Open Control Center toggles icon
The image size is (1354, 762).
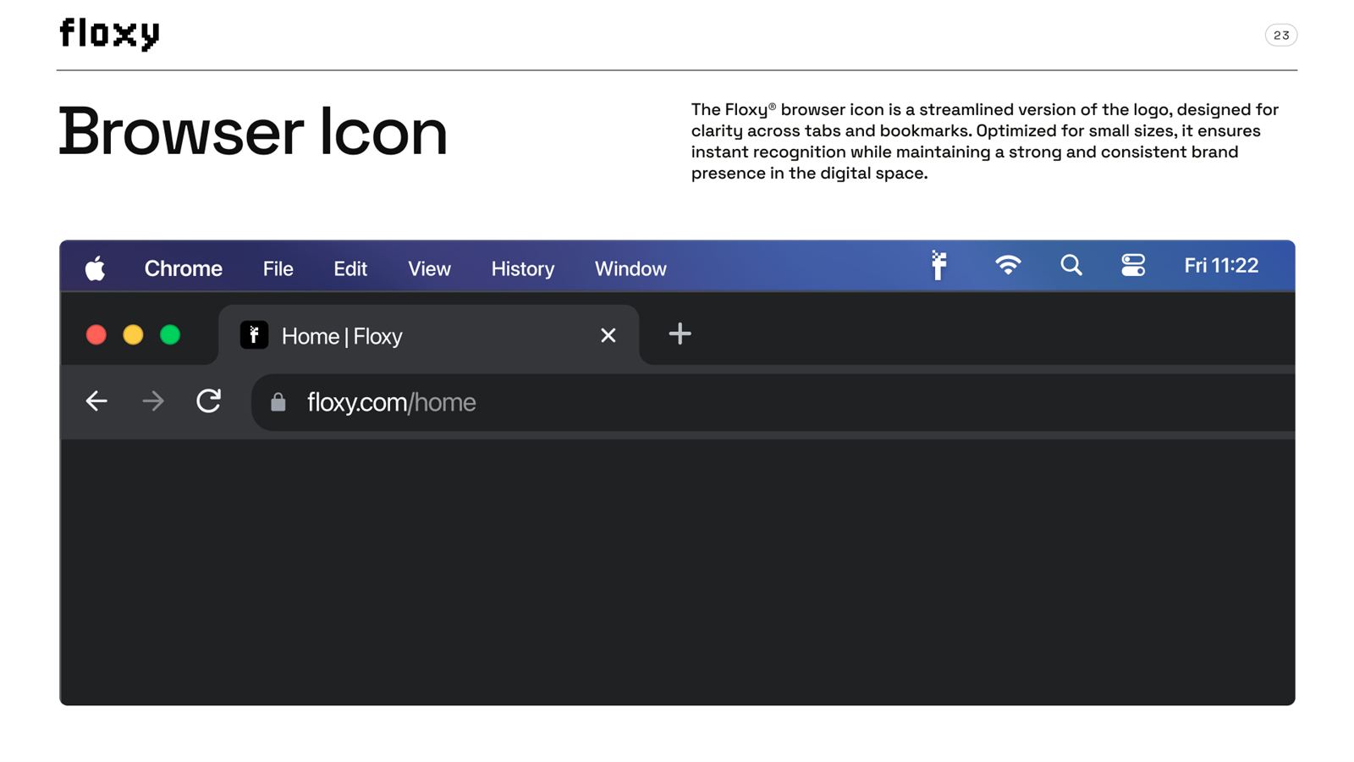coord(1133,265)
